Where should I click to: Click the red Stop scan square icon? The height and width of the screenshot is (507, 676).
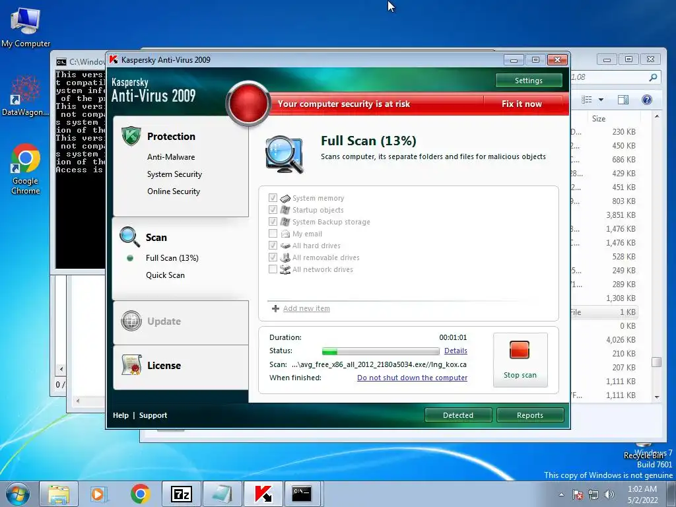(520, 350)
